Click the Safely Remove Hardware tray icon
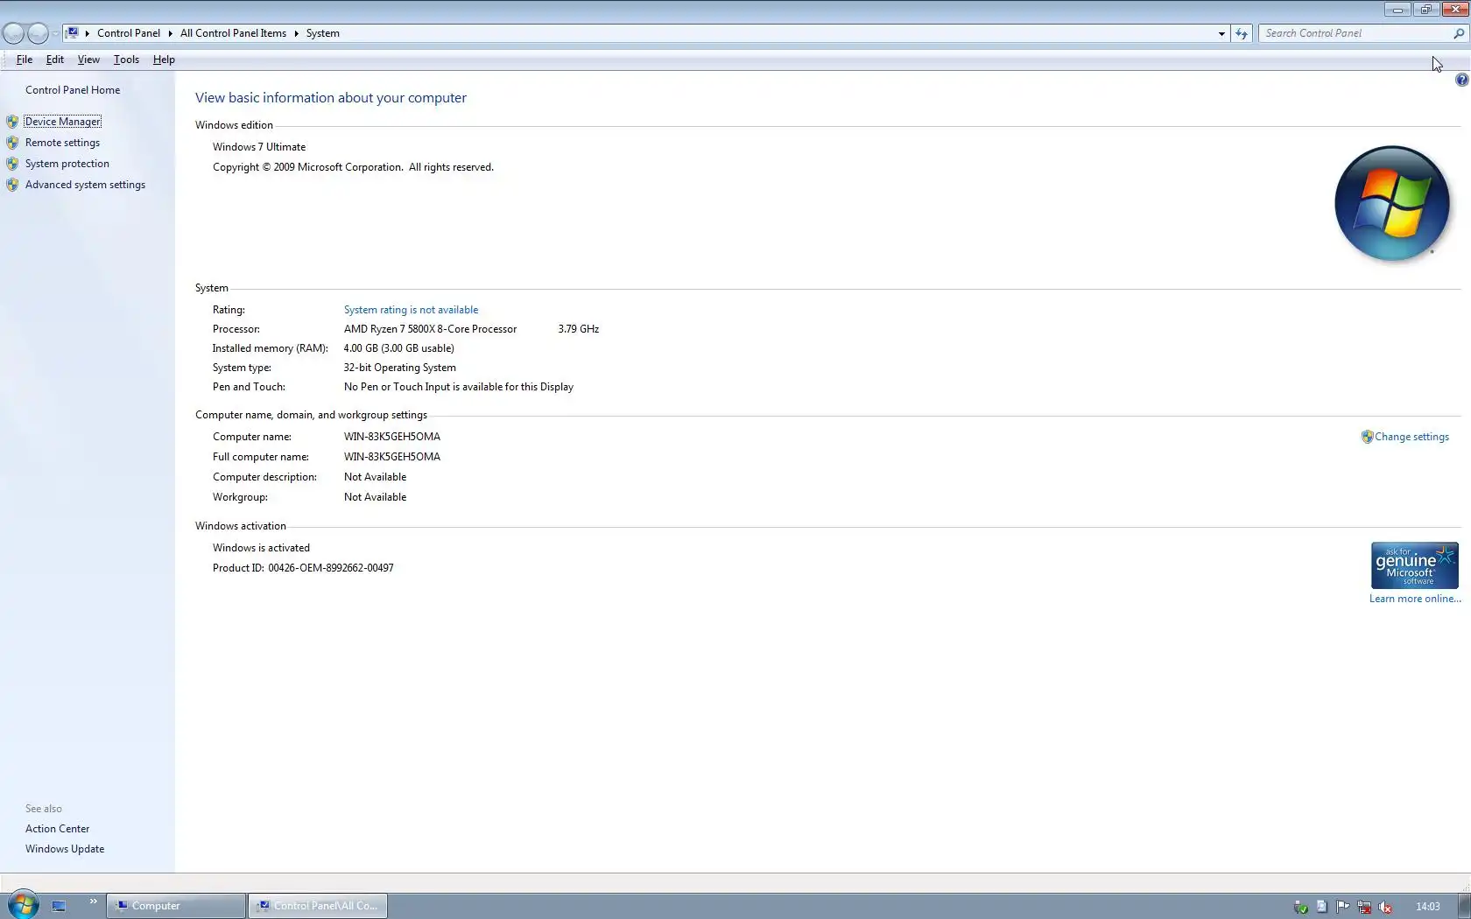The height and width of the screenshot is (919, 1471). (x=1300, y=907)
